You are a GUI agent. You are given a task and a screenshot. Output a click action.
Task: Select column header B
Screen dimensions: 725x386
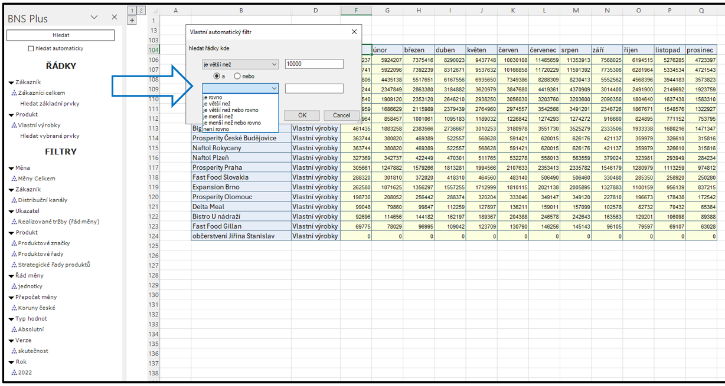241,11
